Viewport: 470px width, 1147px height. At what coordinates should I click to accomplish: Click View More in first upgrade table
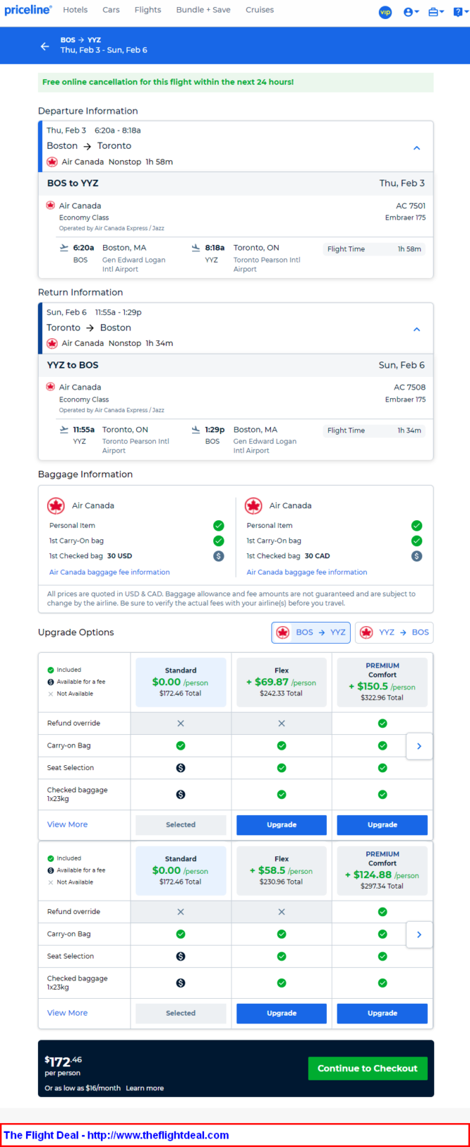pyautogui.click(x=67, y=825)
